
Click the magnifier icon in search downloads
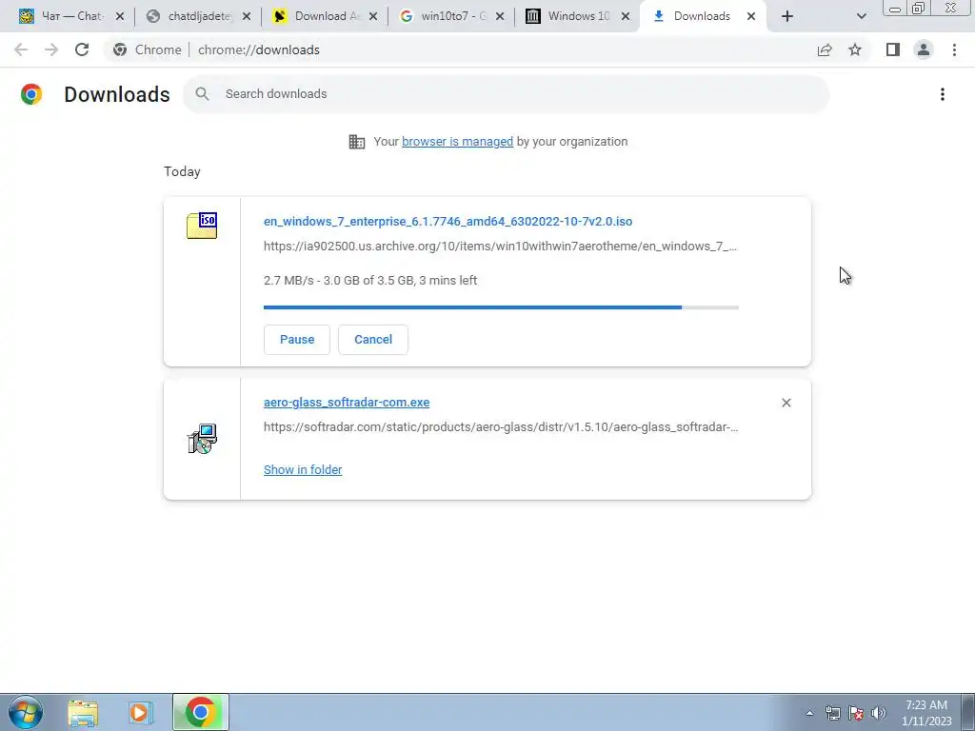point(202,94)
